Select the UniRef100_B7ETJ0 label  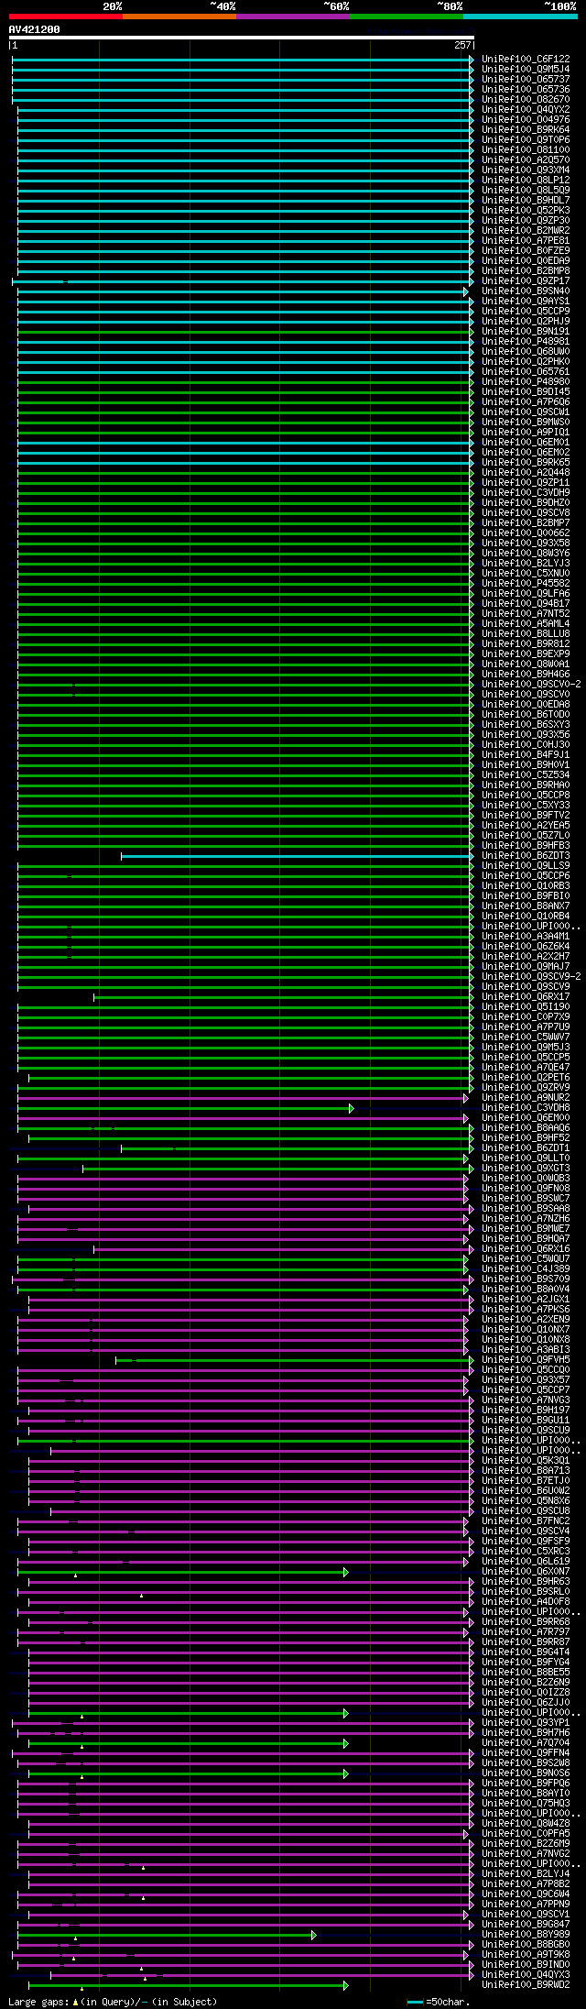coord(526,1480)
